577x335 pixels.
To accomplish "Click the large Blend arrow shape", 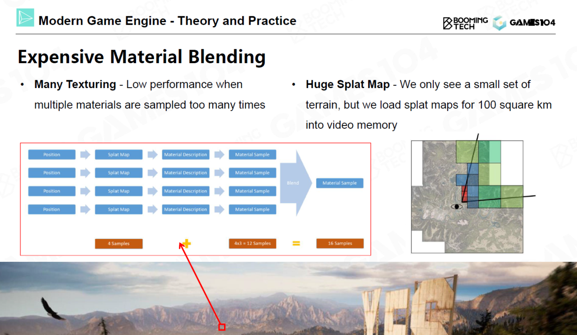I will pos(295,183).
